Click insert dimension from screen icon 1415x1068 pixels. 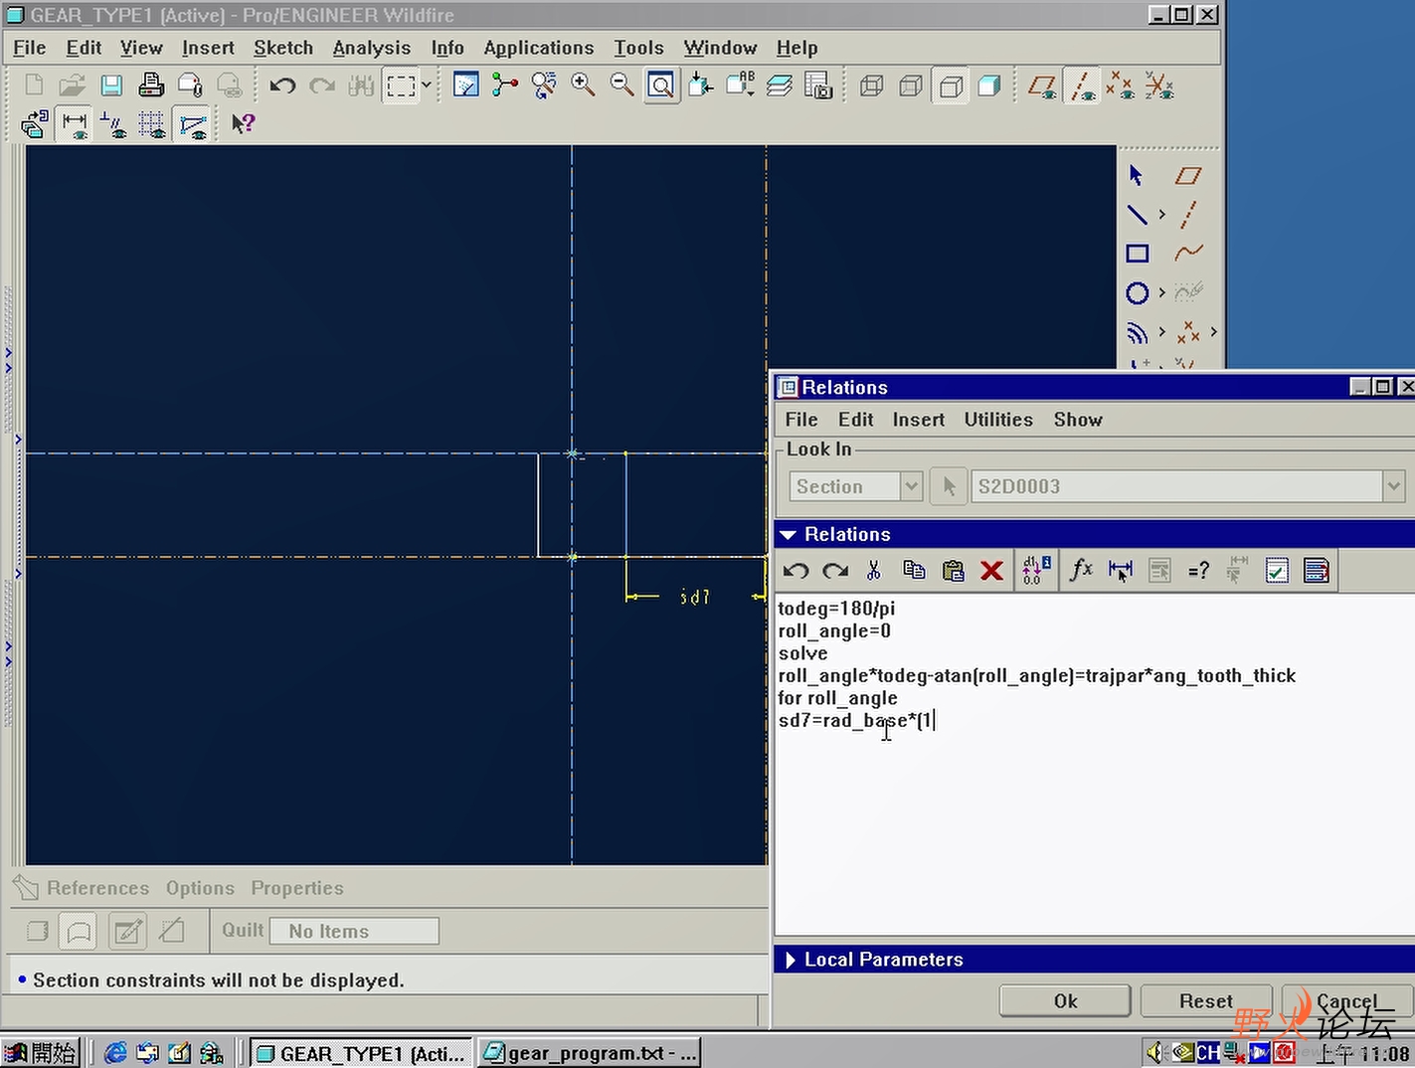pos(1121,570)
